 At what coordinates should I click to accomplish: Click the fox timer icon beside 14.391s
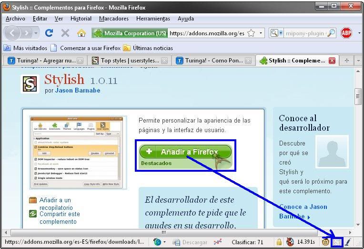290,242
